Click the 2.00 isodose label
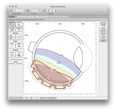 click(49, 78)
